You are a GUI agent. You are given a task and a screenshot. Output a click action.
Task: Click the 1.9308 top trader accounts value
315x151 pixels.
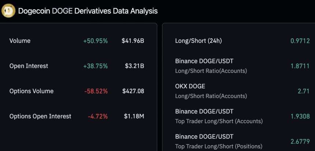tap(300, 116)
